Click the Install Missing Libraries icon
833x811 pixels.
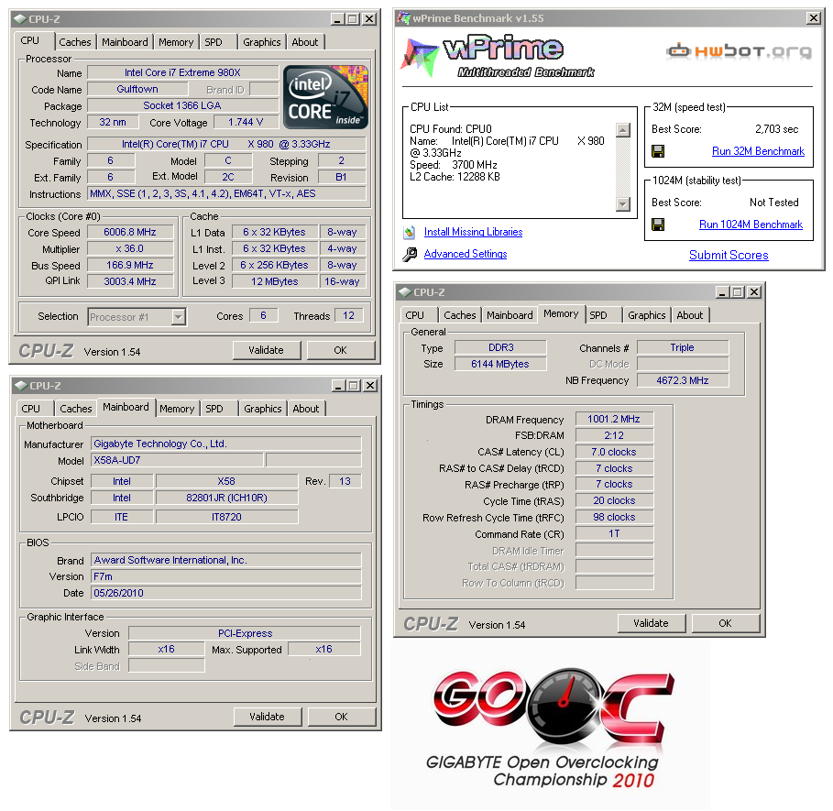[x=409, y=232]
